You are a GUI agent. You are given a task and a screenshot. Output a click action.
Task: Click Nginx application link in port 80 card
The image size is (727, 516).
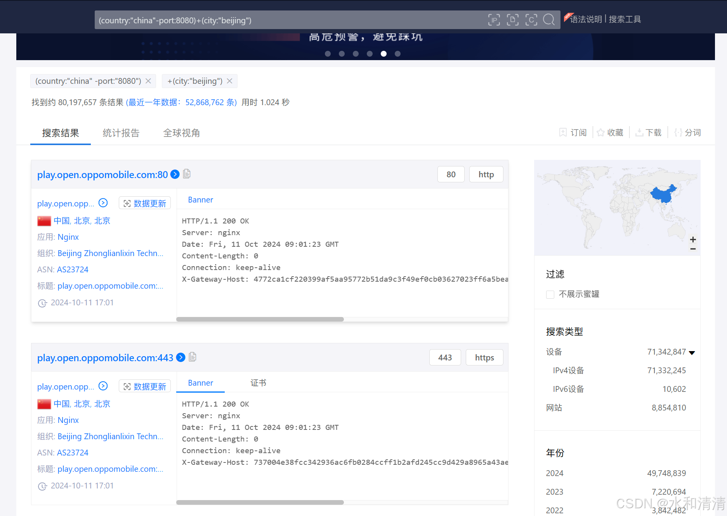tap(68, 237)
